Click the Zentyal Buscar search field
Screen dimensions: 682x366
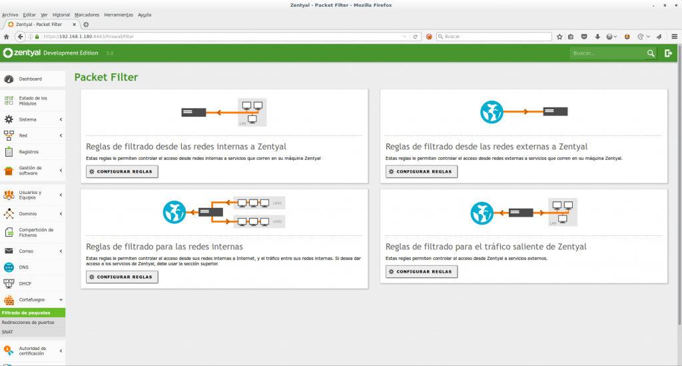point(606,53)
